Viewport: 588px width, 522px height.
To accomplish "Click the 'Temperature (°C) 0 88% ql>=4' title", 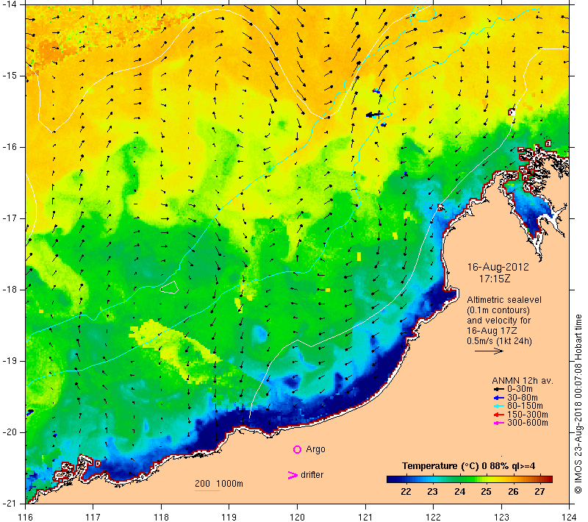I will click(468, 466).
